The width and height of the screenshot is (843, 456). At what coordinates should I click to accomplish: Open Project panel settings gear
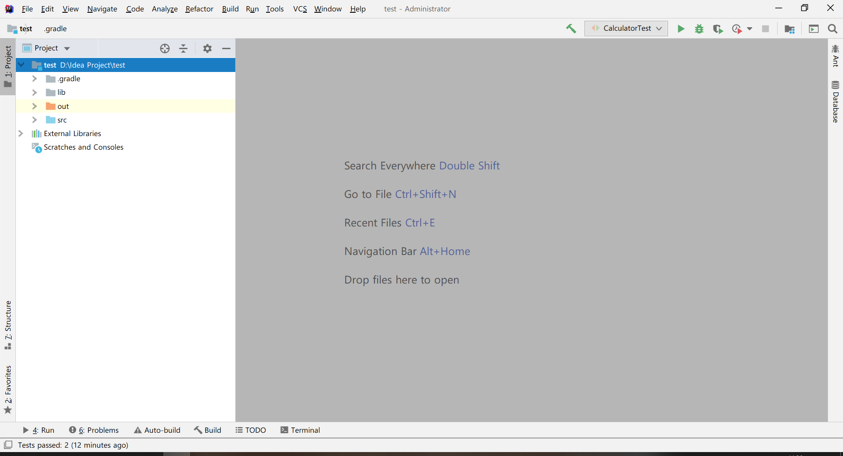[x=207, y=48]
